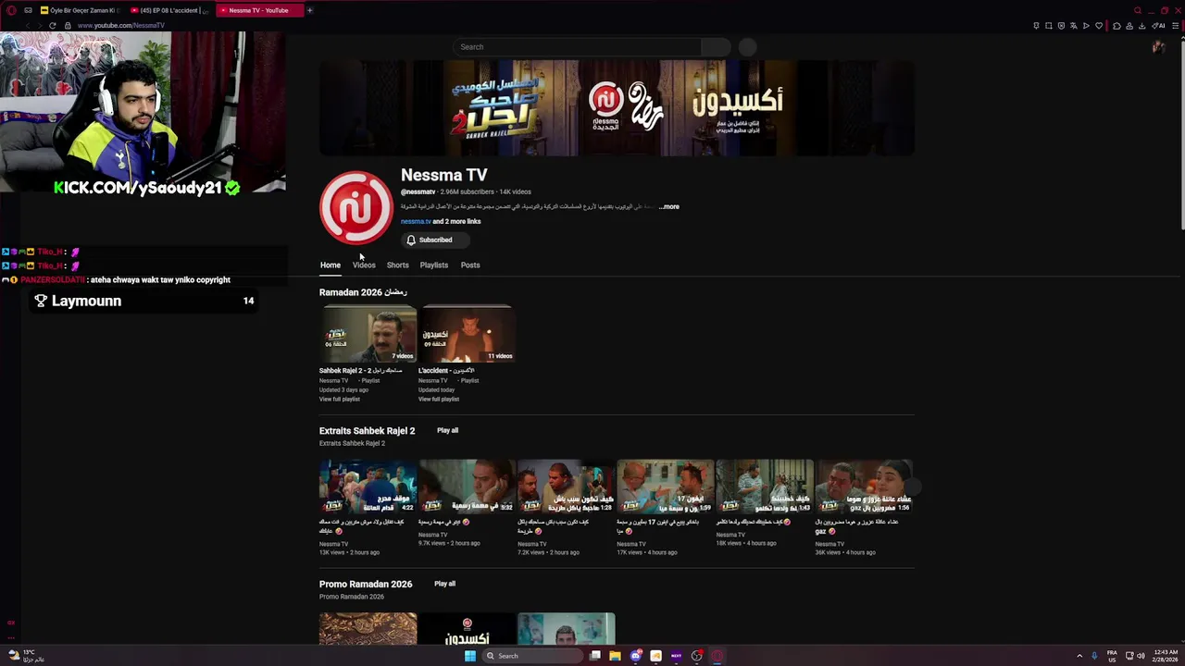Click the translate page icon
Image resolution: width=1185 pixels, height=666 pixels.
(x=1074, y=26)
